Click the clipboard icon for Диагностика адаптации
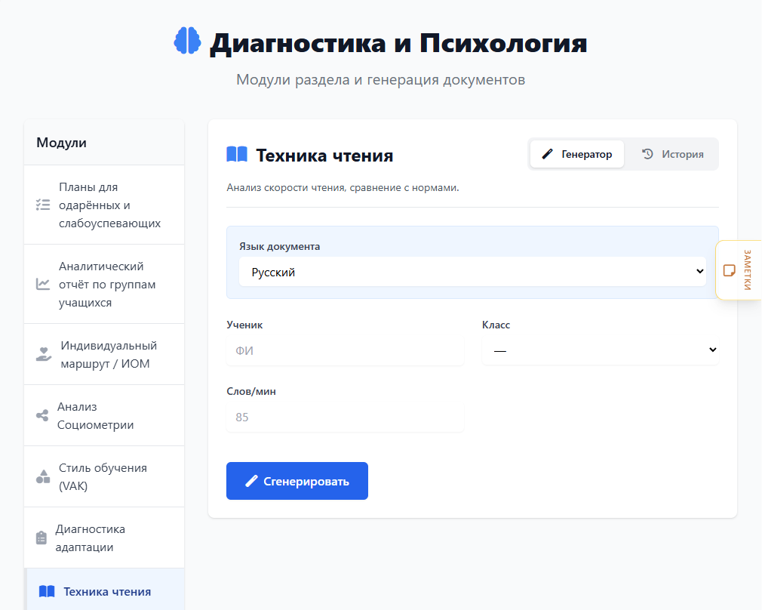The image size is (762, 610). pyautogui.click(x=41, y=538)
